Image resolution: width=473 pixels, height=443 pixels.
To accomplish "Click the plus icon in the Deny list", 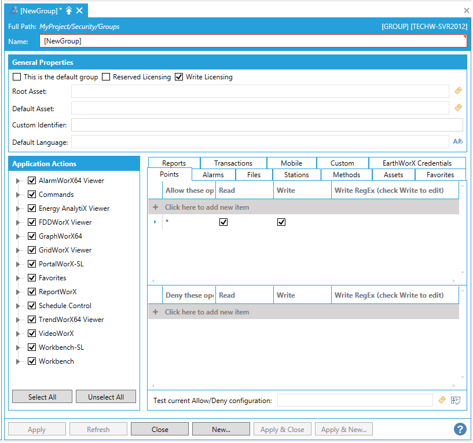I will pos(155,312).
